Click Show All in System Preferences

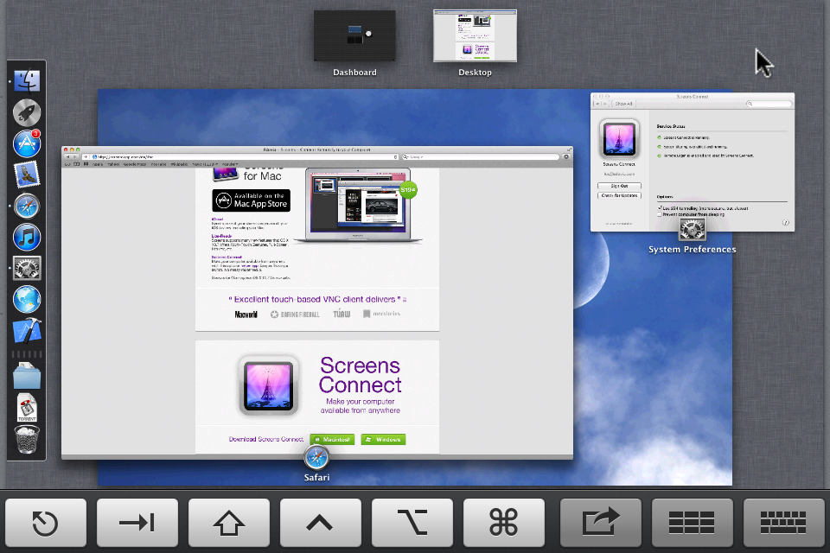(623, 104)
